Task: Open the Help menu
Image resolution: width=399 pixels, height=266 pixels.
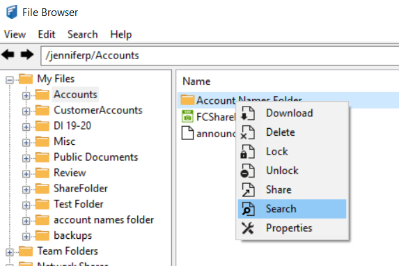Action: pos(121,34)
